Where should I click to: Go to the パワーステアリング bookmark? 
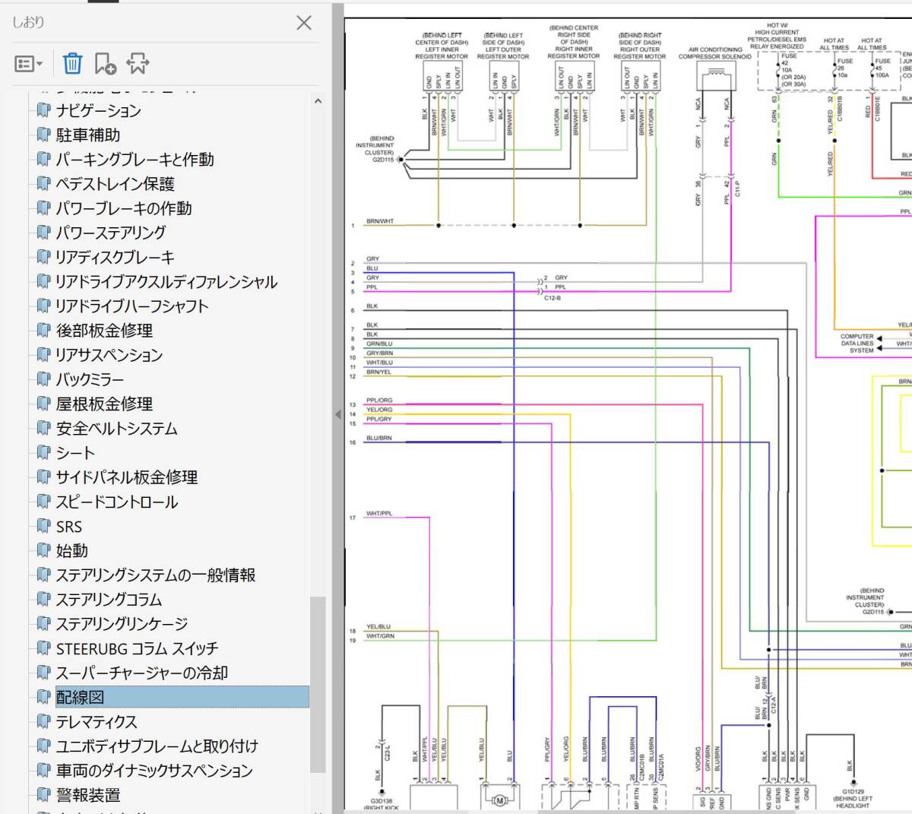(110, 233)
